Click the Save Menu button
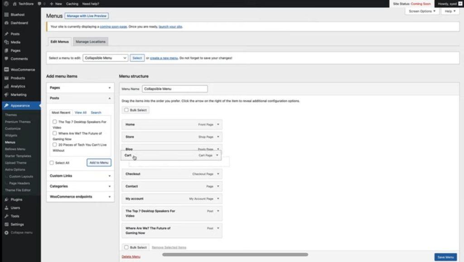The height and width of the screenshot is (262, 464). (445, 257)
